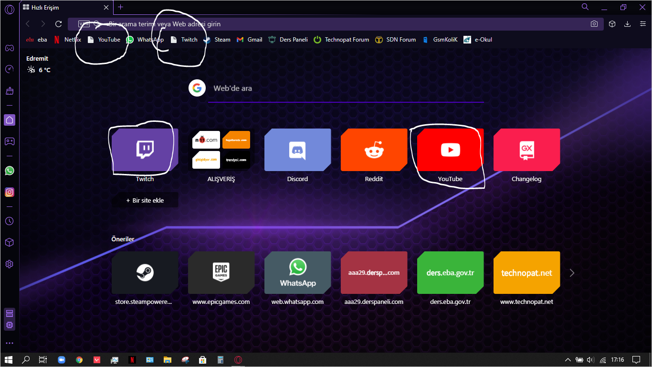
Task: Open the Steam bookmark
Action: click(217, 40)
